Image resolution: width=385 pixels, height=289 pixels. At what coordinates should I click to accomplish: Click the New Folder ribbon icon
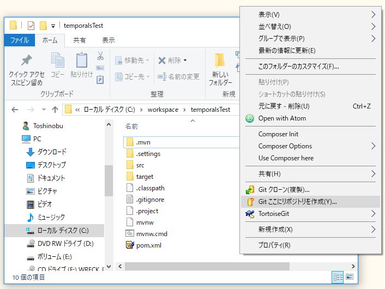pos(220,61)
